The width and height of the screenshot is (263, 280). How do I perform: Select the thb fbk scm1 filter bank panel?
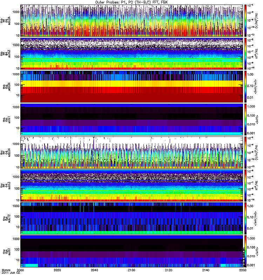tap(132, 119)
